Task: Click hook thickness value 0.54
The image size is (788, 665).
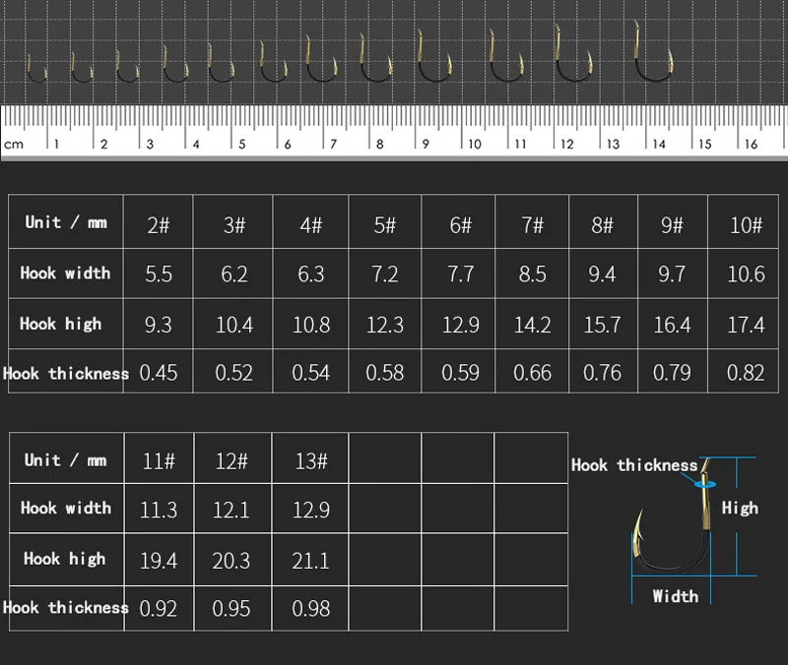Action: [311, 373]
